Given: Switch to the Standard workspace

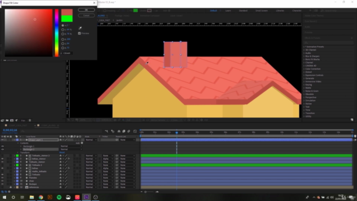Looking at the screenshot, I should coord(243,11).
